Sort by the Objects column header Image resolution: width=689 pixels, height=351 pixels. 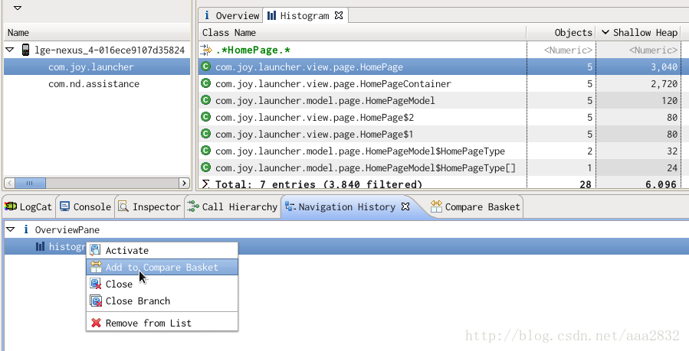561,32
